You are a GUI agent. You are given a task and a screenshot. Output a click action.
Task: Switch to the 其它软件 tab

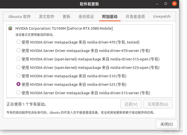47,17
